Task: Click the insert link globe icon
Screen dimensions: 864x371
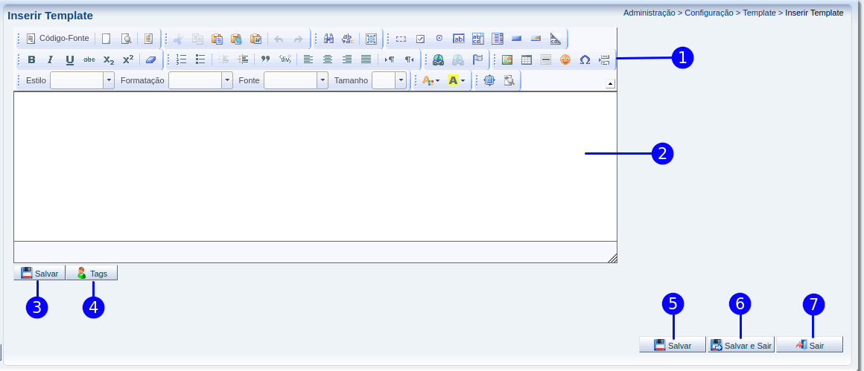Action: [x=439, y=59]
